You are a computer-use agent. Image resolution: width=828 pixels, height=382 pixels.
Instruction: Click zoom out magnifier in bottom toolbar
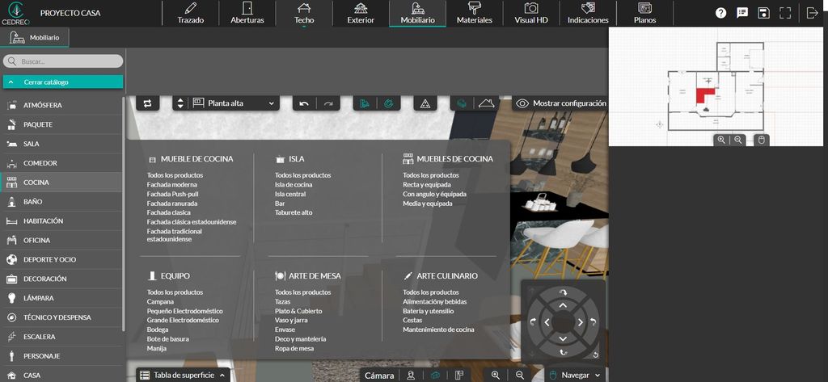point(520,375)
